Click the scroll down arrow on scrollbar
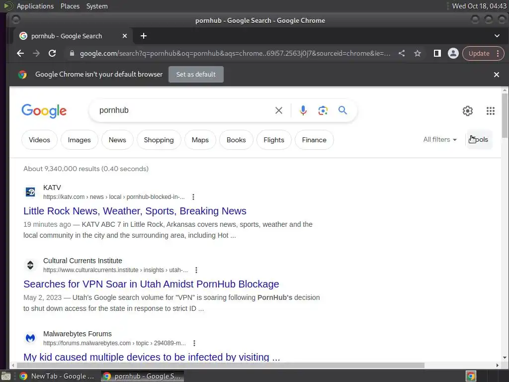The image size is (509, 382). pos(505,358)
